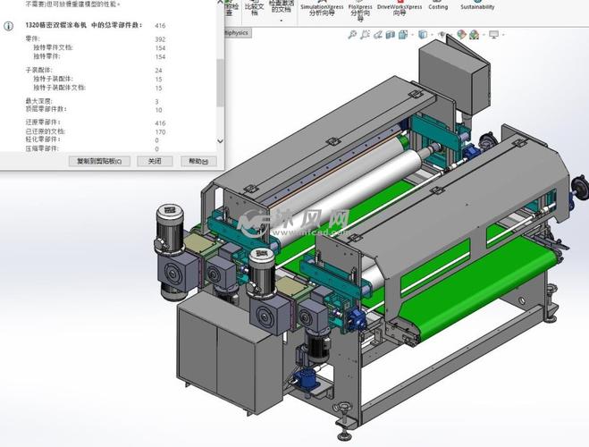Open the View Settings monitor icon
The width and height of the screenshot is (589, 447).
click(493, 35)
